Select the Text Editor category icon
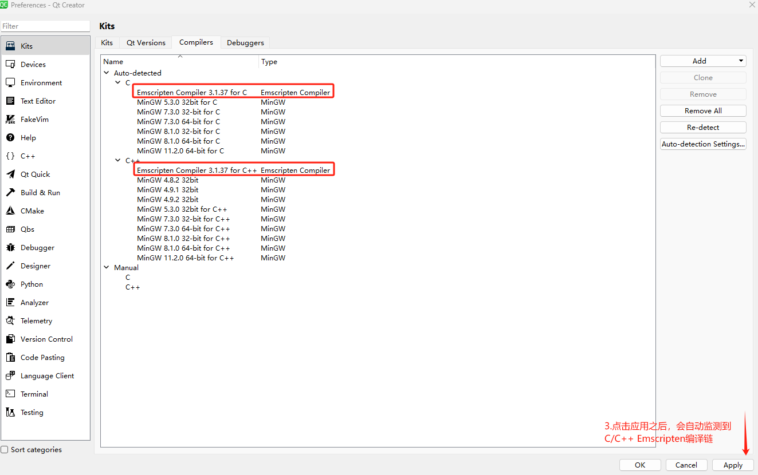This screenshot has height=475, width=758. pyautogui.click(x=10, y=101)
